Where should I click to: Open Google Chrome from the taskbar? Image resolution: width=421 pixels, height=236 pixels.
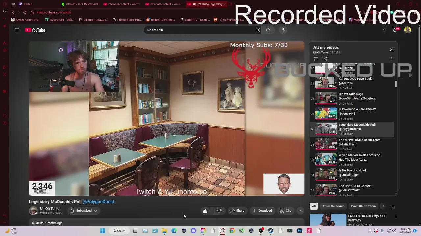tap(232, 231)
